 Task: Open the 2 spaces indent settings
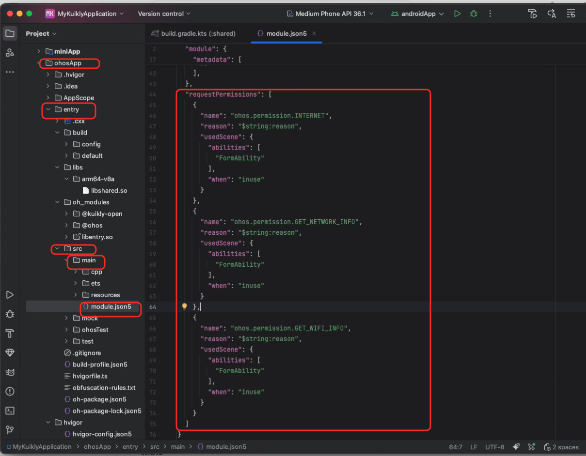561,447
